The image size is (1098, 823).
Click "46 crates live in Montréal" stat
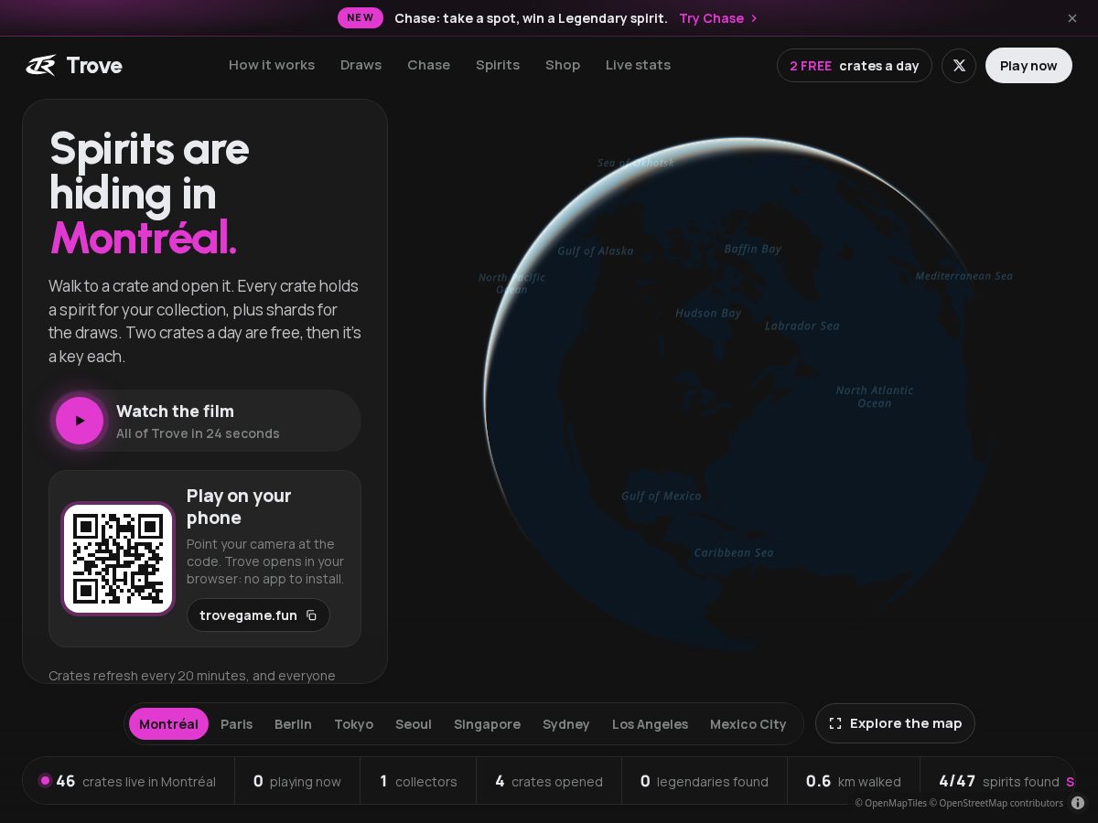click(128, 781)
